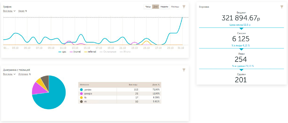Enable the Остальные series in legend
This screenshot has height=123, width=288.
(108, 52)
